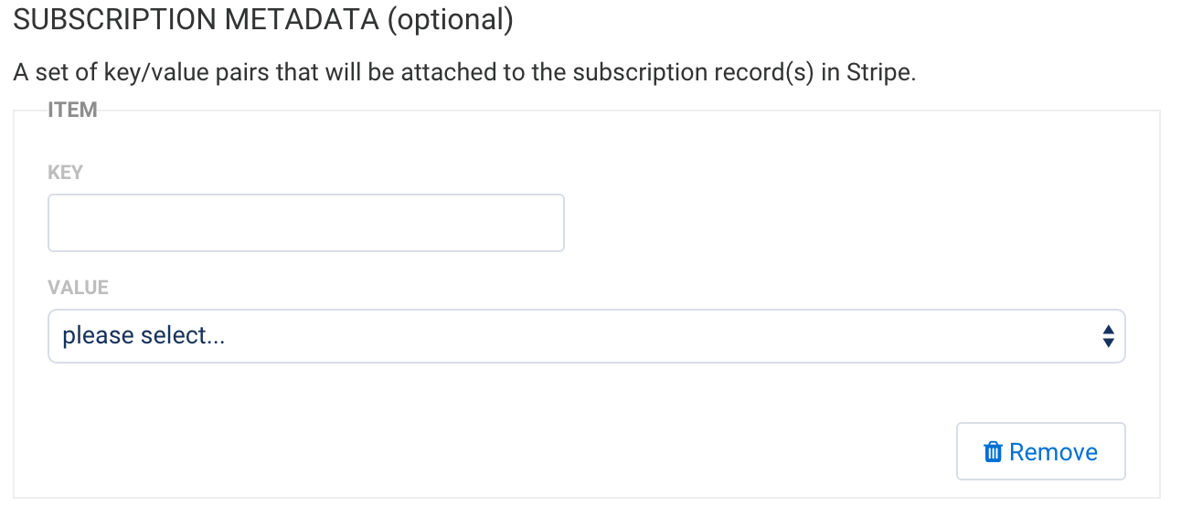
Task: Click the up-down arrows on VALUE select
Action: point(1108,336)
